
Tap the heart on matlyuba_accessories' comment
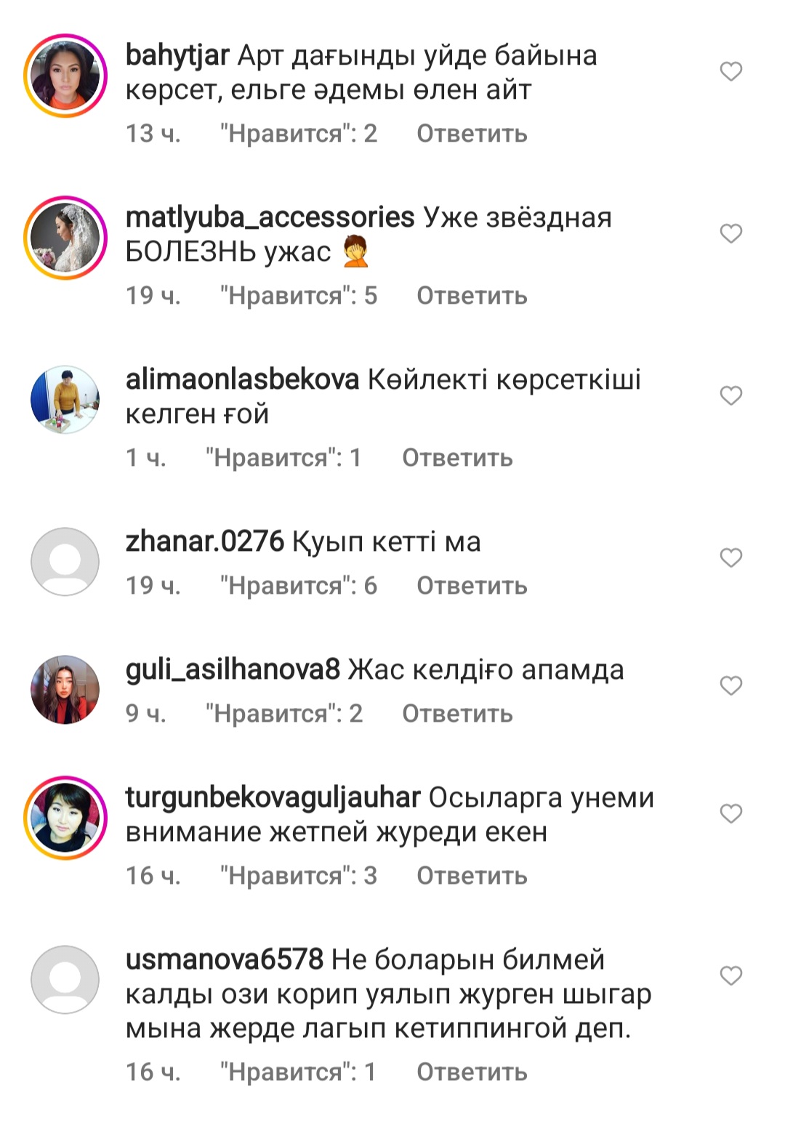coord(730,233)
